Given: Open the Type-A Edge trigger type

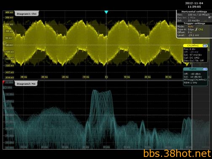Looking at the screenshot, I should pos(191,29).
